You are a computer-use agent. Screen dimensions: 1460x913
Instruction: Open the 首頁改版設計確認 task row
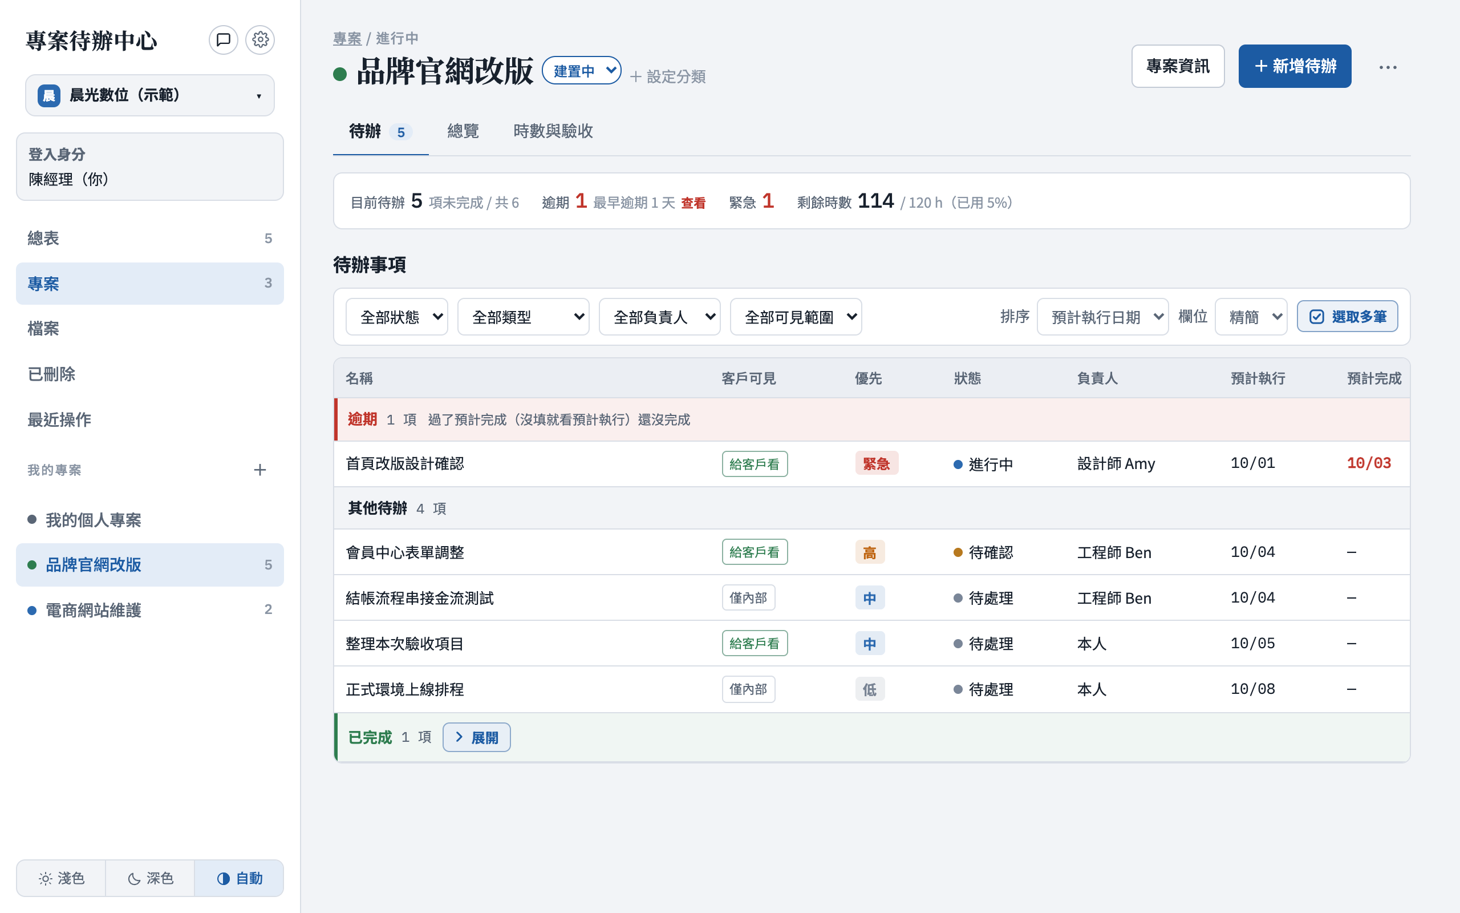(x=872, y=464)
